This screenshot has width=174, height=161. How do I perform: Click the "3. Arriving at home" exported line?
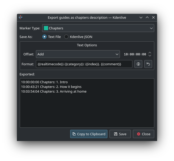[x=54, y=91]
